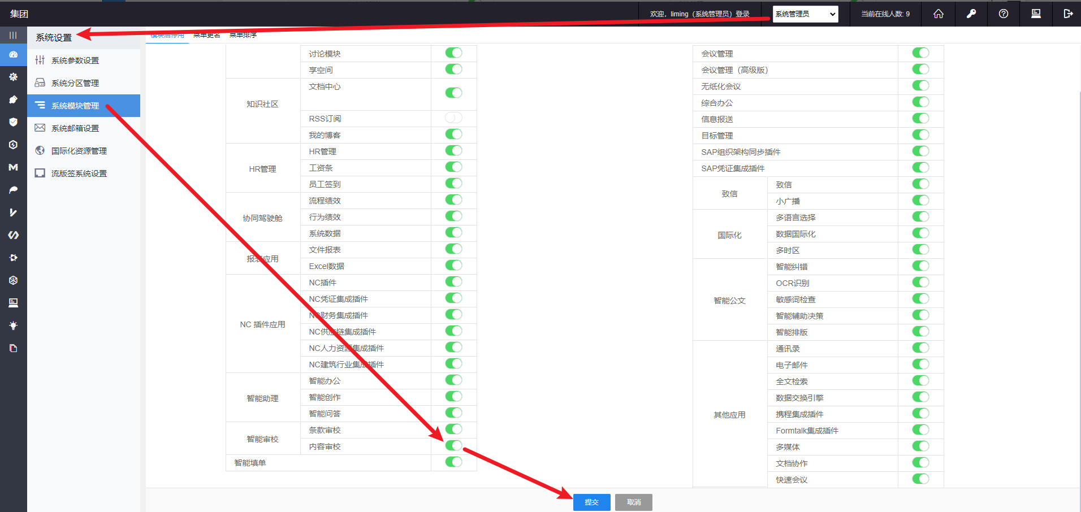Turn off the 综合办公 switch

(x=920, y=102)
